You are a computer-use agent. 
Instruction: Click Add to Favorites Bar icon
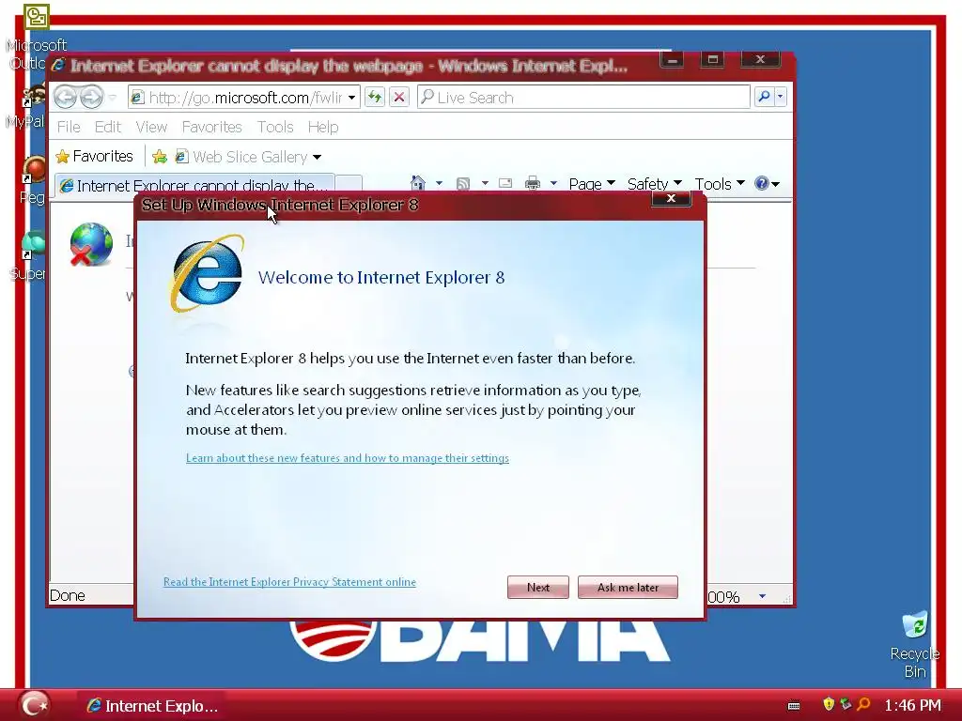(160, 157)
